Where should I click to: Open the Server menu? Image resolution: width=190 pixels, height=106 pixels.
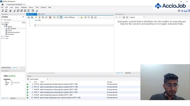click(x=31, y=7)
